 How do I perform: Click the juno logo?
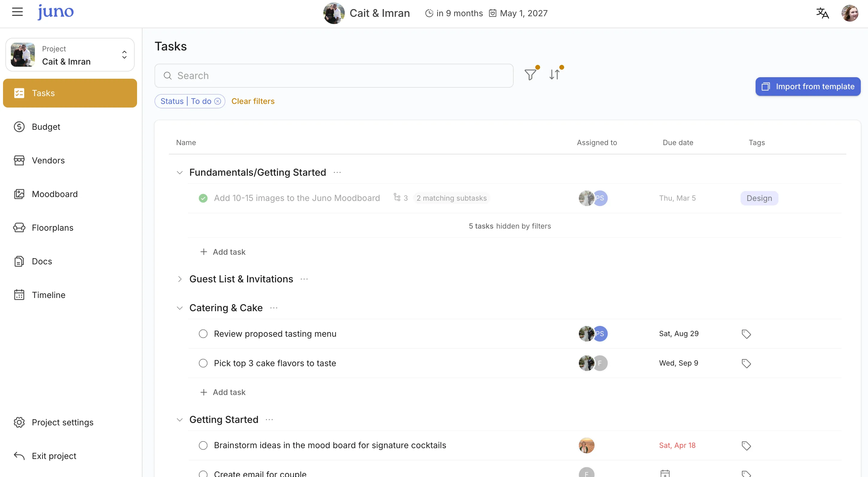pyautogui.click(x=55, y=12)
